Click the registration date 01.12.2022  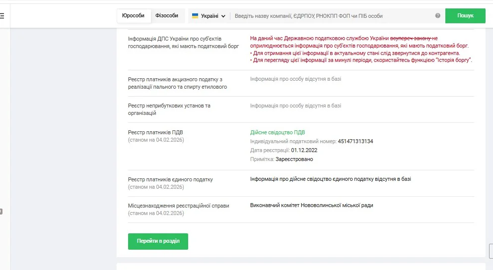[x=304, y=150]
